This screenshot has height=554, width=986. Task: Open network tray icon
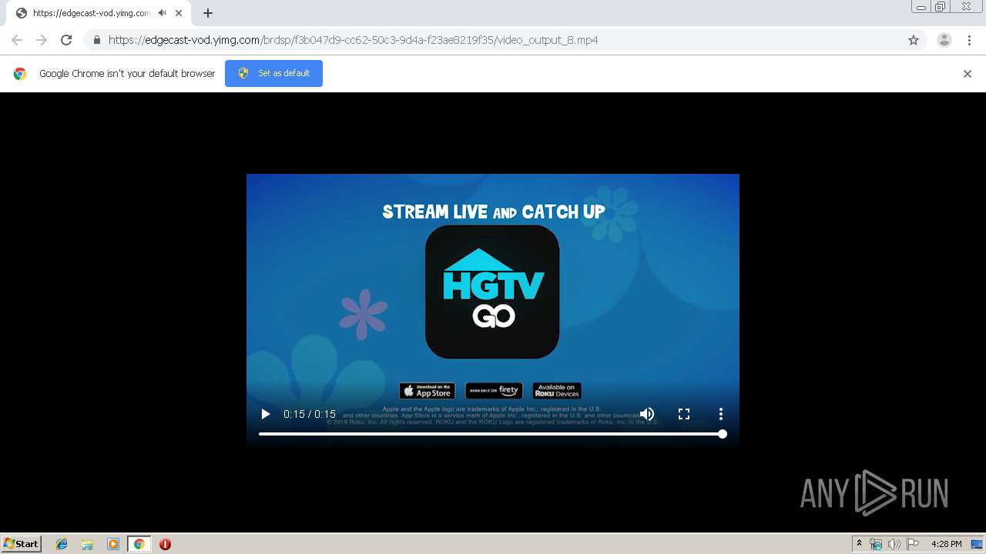[x=876, y=544]
